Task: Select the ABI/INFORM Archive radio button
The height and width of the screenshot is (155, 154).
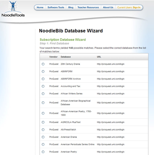Action: click(43, 79)
